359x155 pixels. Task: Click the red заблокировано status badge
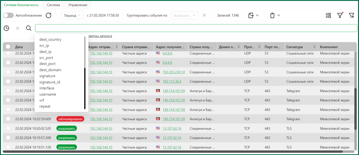click(71, 119)
